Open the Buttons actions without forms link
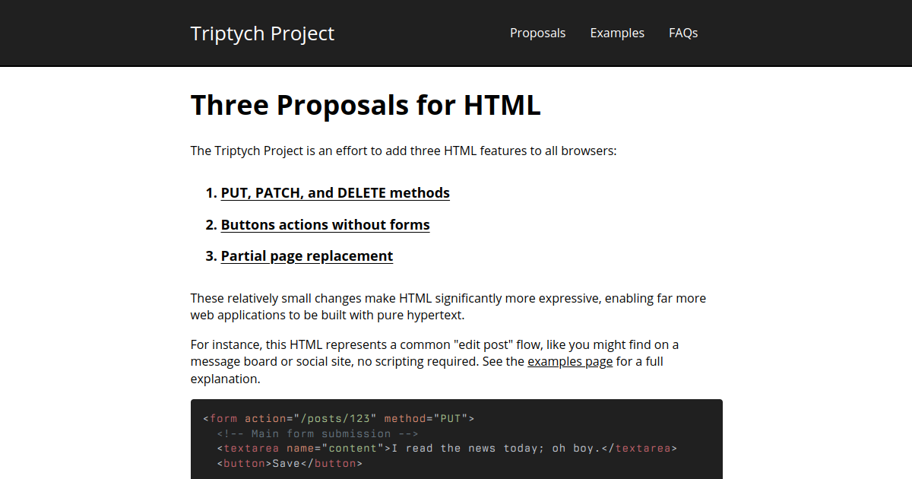Viewport: 912px width, 479px height. pos(325,225)
